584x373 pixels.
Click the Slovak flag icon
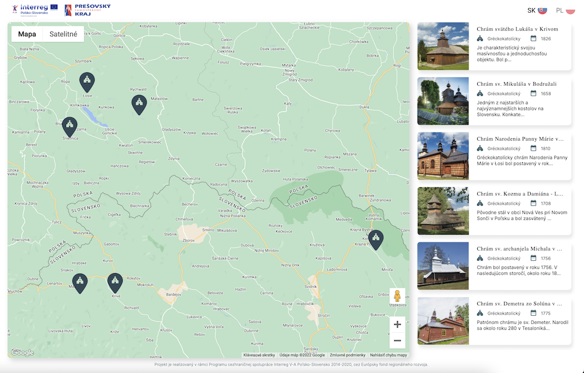coord(543,11)
